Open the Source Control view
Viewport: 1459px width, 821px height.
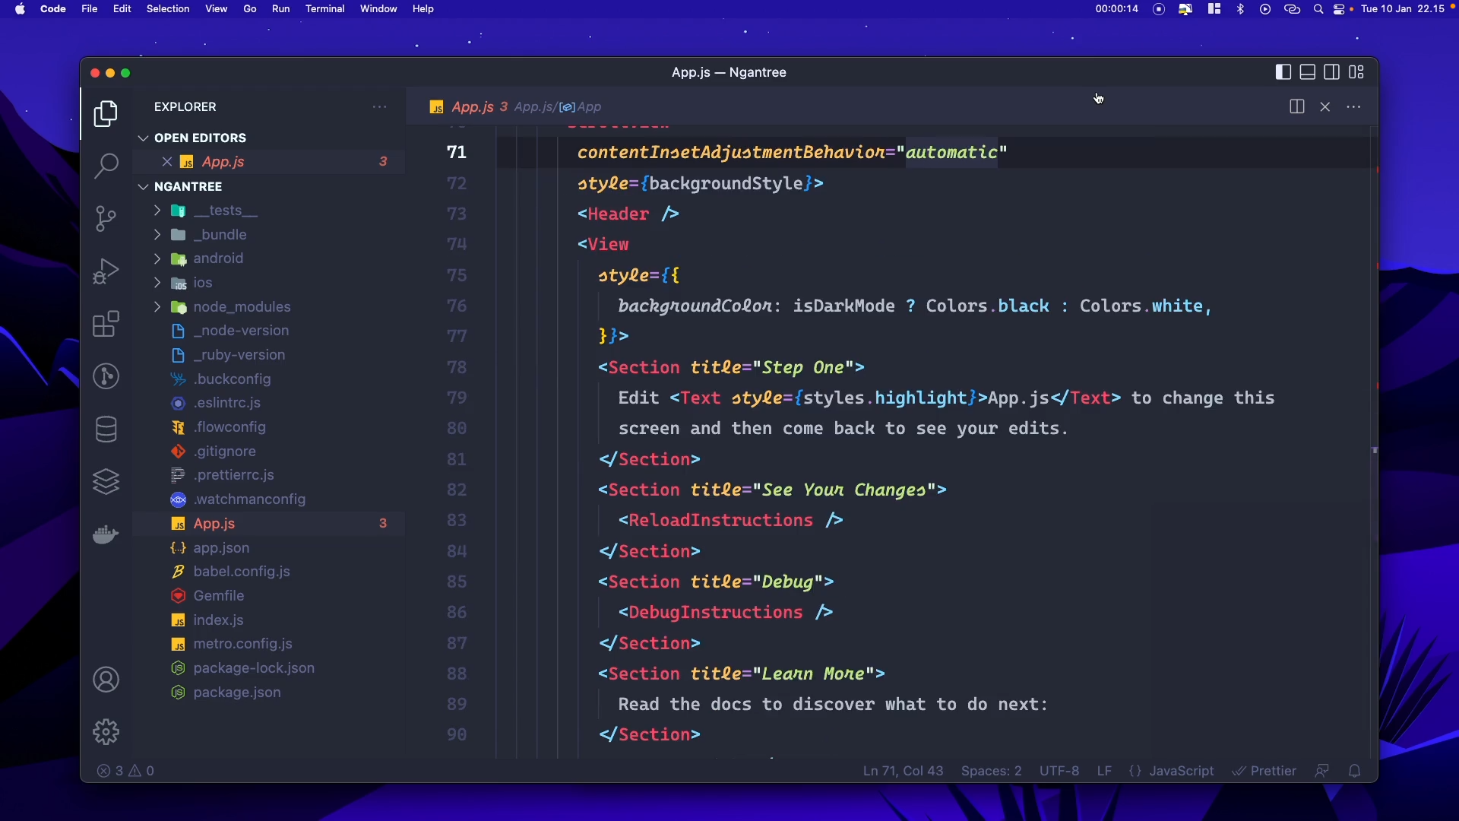pyautogui.click(x=106, y=218)
